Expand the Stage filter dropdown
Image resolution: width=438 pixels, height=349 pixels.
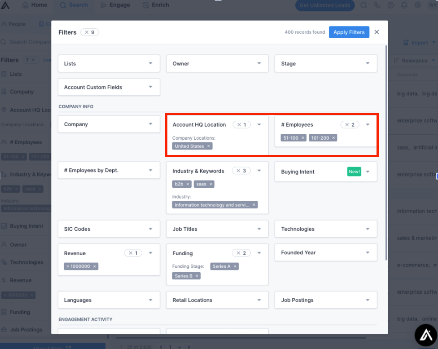click(x=326, y=63)
